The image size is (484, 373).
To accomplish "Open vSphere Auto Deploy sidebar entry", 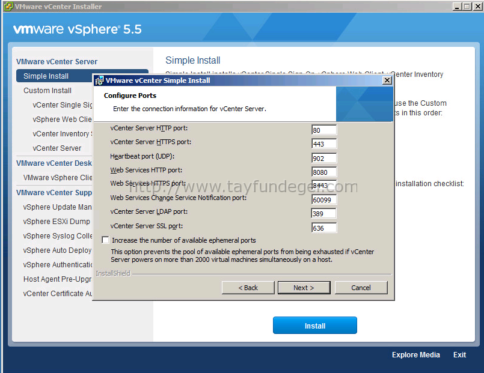I will tap(57, 250).
